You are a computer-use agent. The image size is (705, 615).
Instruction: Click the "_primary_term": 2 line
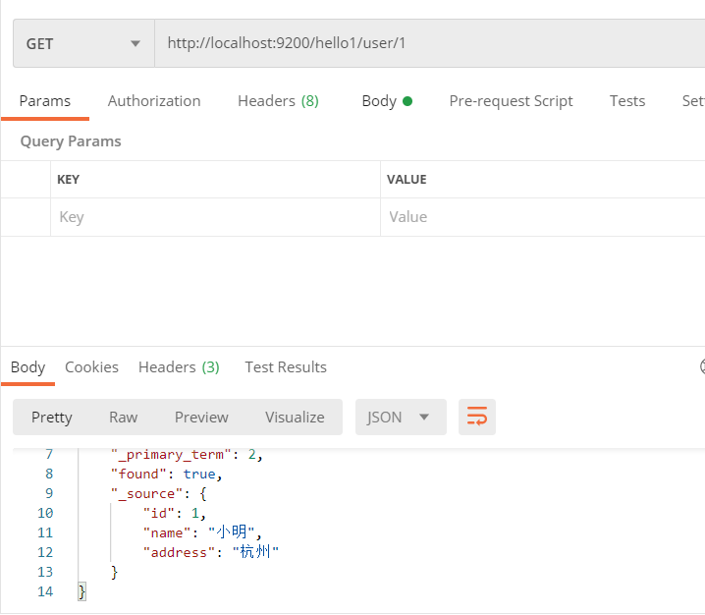pyautogui.click(x=187, y=455)
